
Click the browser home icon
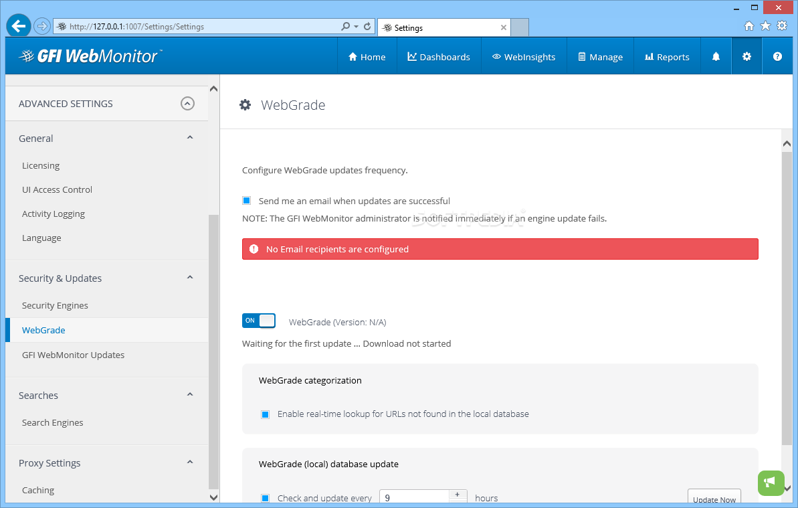[749, 26]
